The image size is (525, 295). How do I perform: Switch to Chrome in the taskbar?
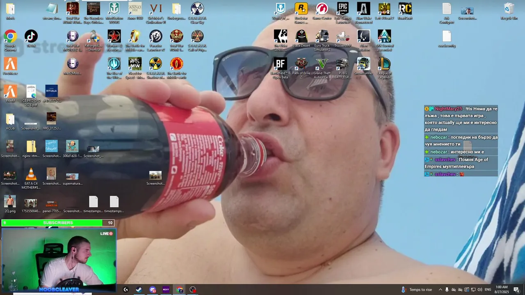pos(180,290)
